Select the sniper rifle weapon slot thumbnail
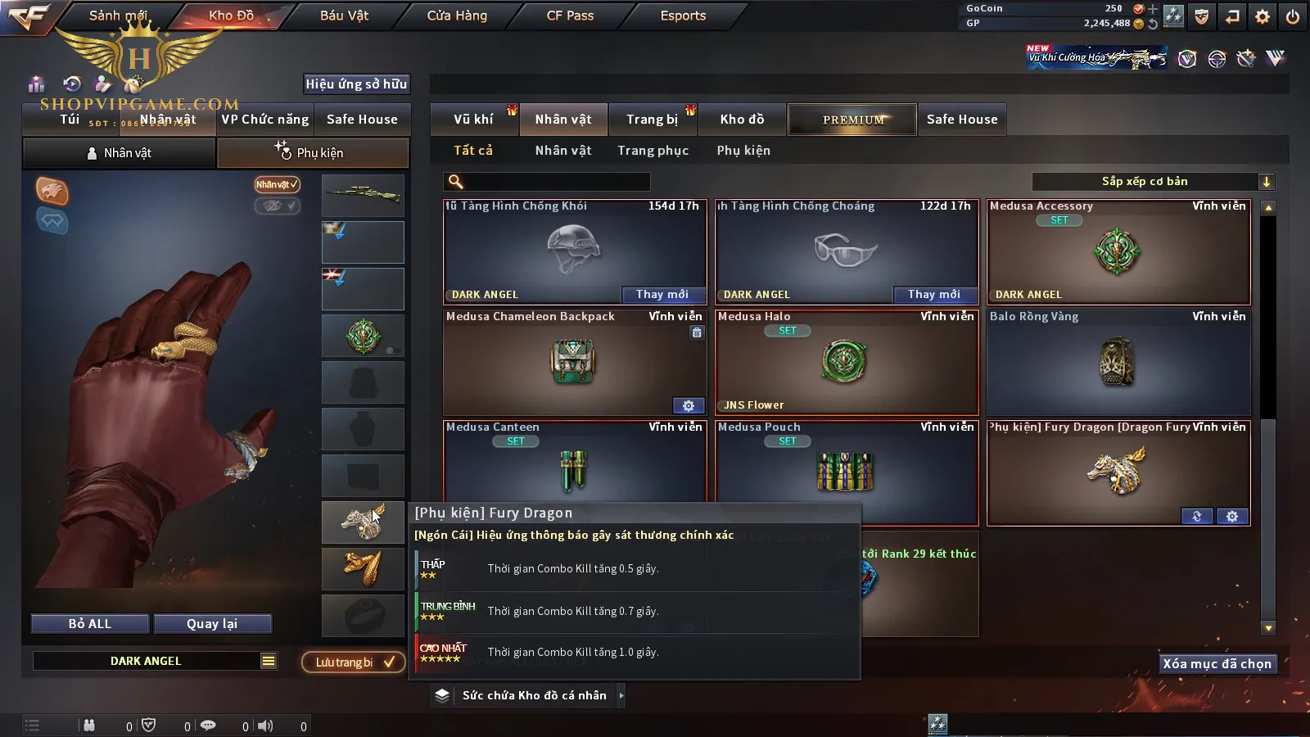The height and width of the screenshot is (737, 1310). 363,195
